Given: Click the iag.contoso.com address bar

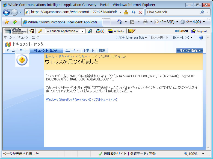Looking at the screenshot, I should point(74,12).
